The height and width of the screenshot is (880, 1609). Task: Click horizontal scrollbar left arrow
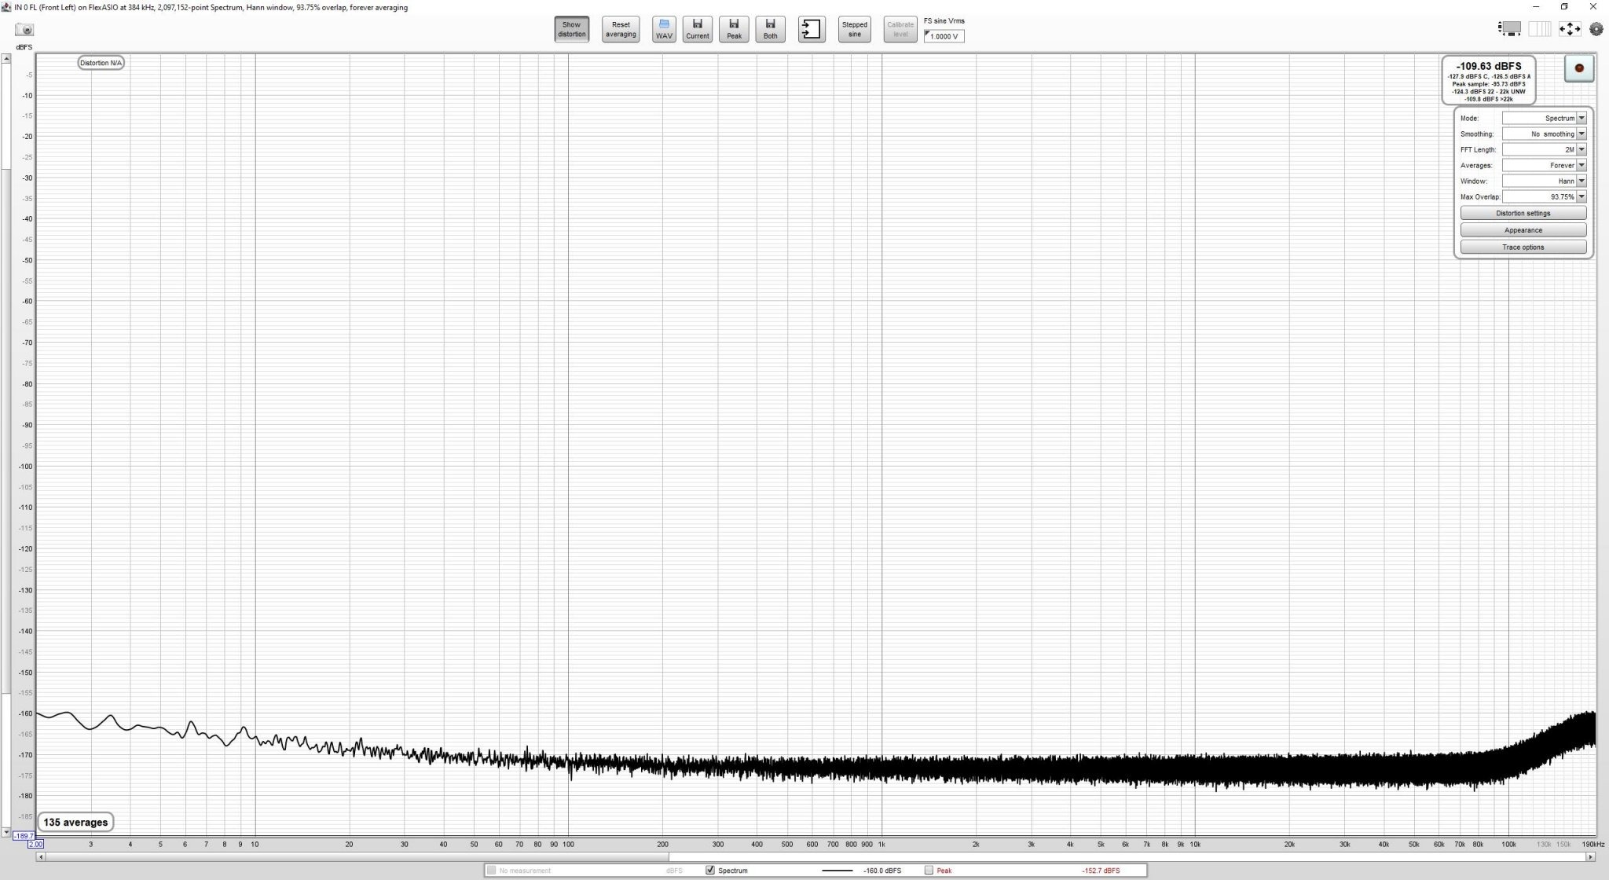pyautogui.click(x=40, y=857)
